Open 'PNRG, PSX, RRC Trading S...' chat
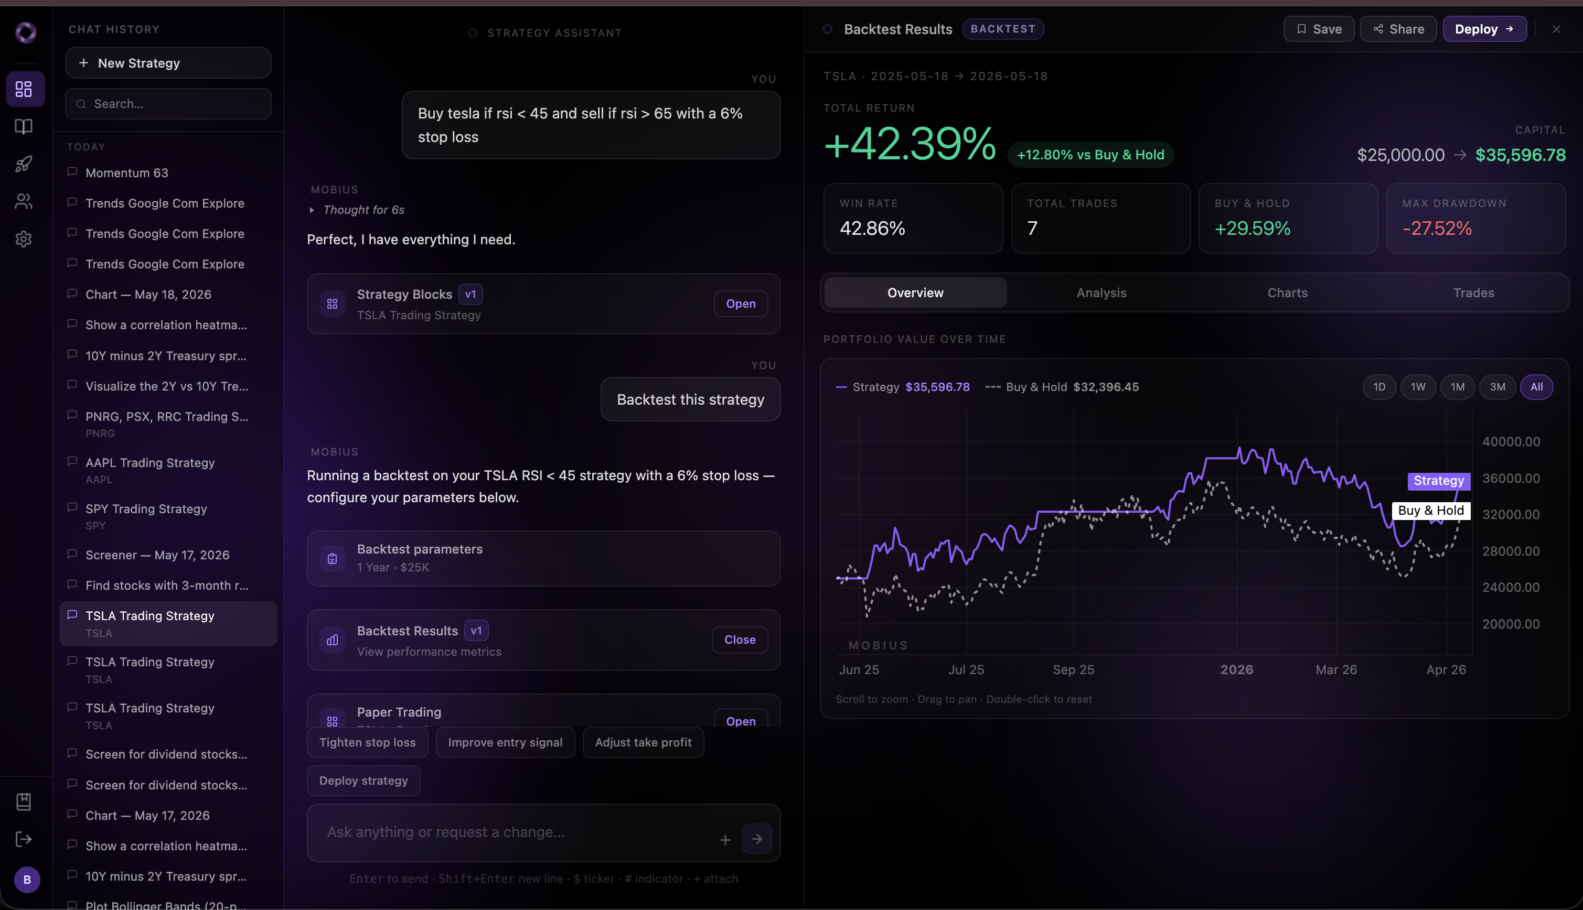 tap(168, 425)
